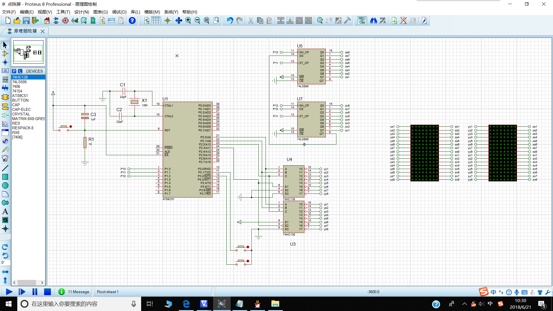Select the 2D circle graphics tool
553x311 pixels.
(x=5, y=185)
